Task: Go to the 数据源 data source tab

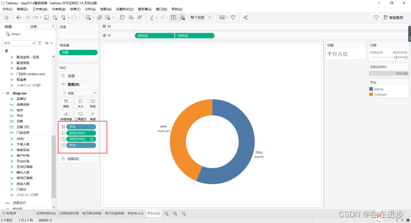Action: 9,214
